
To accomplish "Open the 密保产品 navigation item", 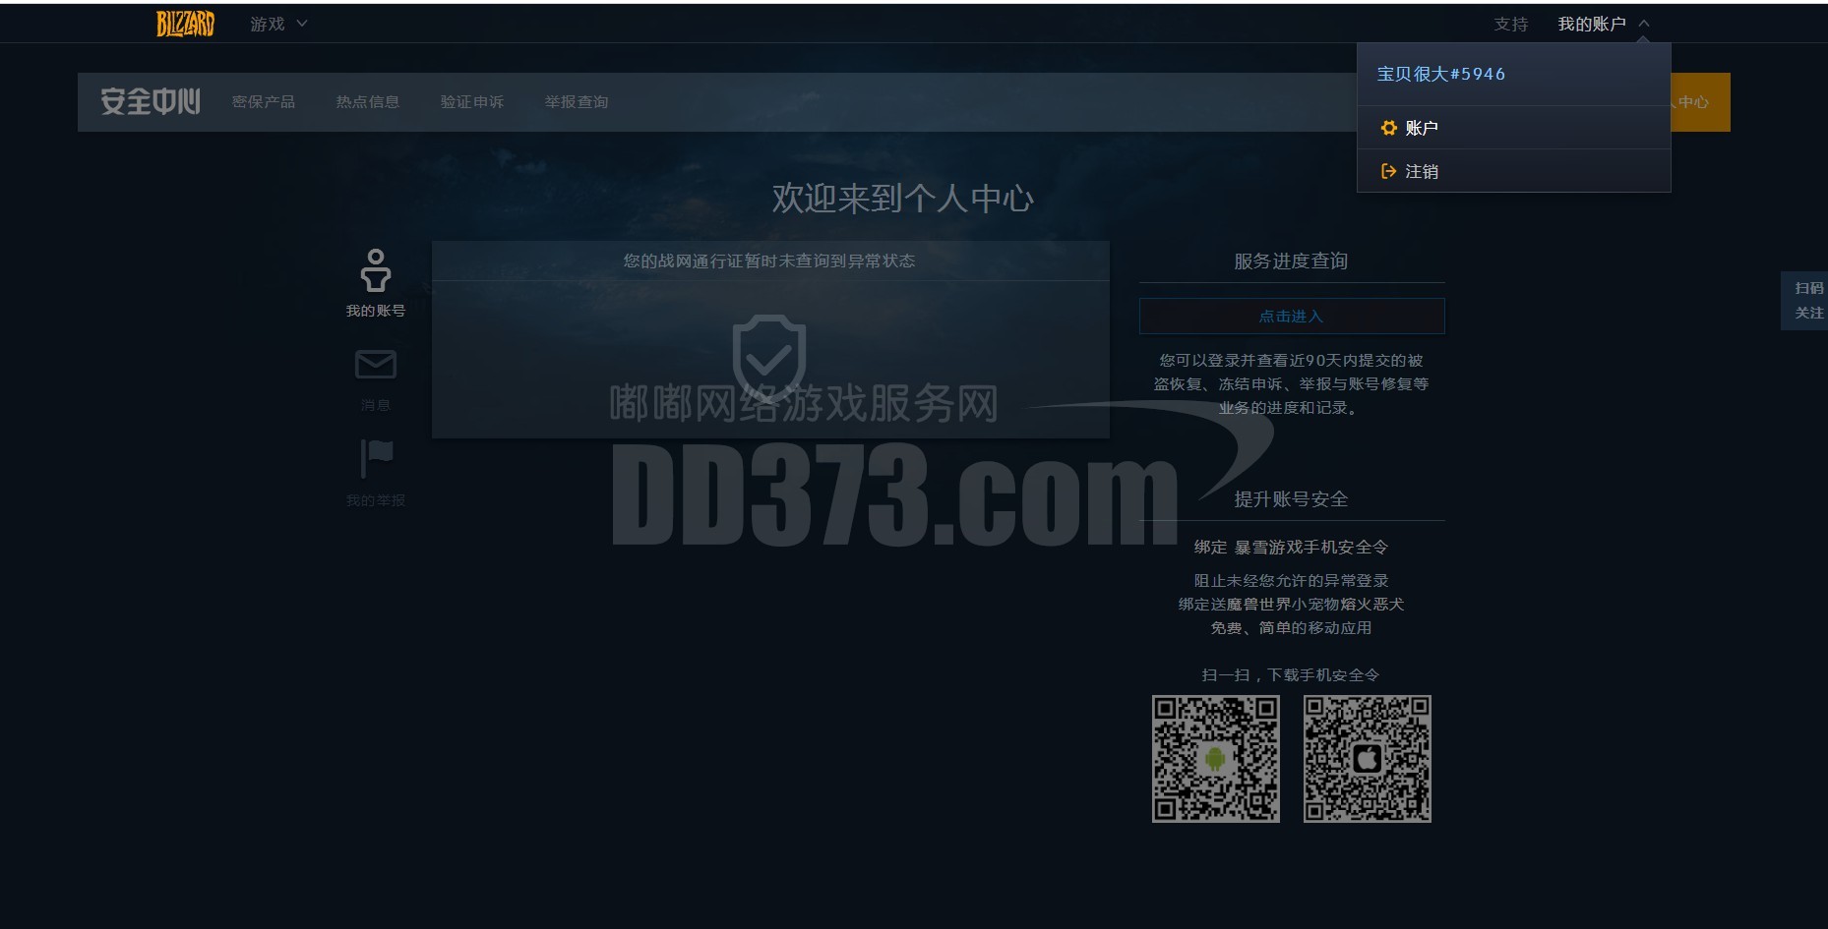I will pos(264,101).
